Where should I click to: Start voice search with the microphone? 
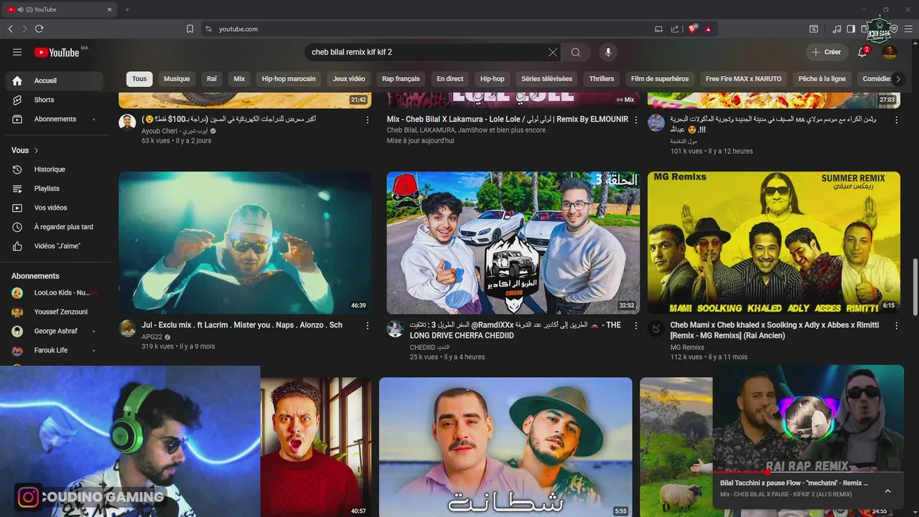point(608,52)
